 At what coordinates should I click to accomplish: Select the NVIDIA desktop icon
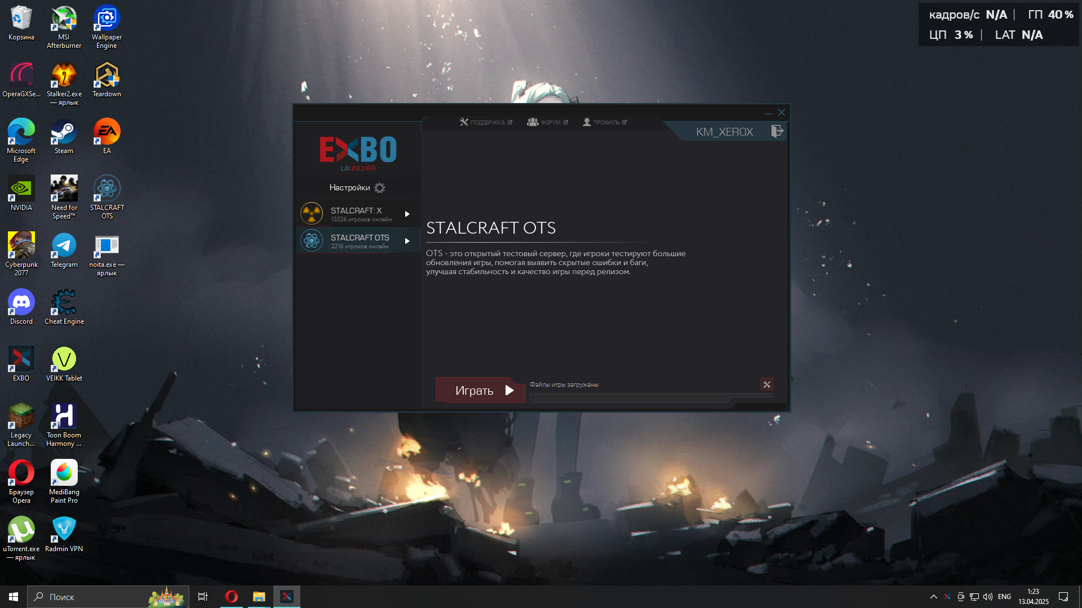click(21, 194)
